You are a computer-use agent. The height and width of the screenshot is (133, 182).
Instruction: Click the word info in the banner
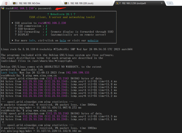pyautogui.click(x=32, y=40)
